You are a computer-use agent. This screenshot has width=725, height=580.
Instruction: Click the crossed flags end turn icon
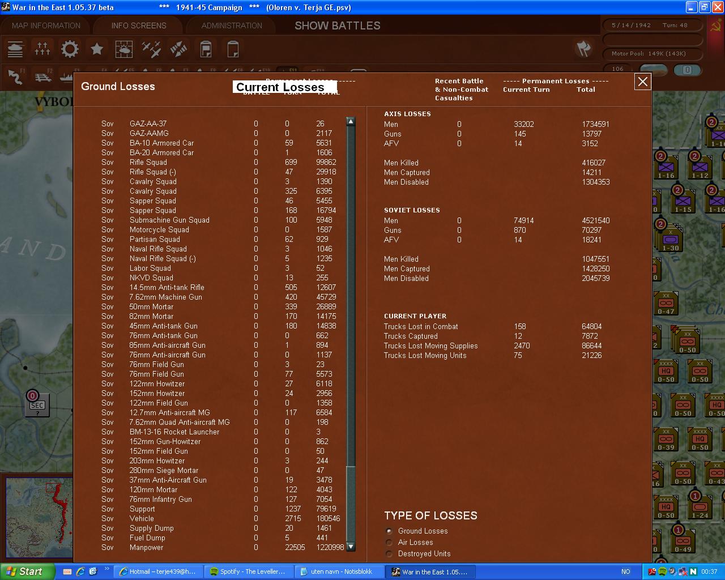tap(583, 49)
